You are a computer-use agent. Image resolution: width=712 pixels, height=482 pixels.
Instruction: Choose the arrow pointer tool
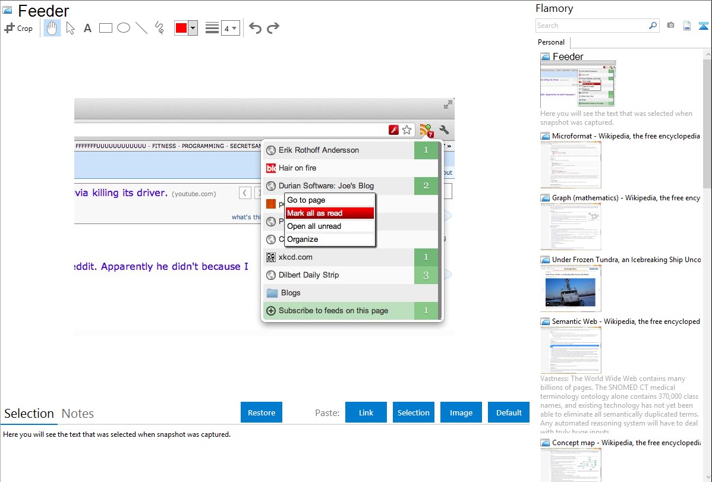point(70,28)
